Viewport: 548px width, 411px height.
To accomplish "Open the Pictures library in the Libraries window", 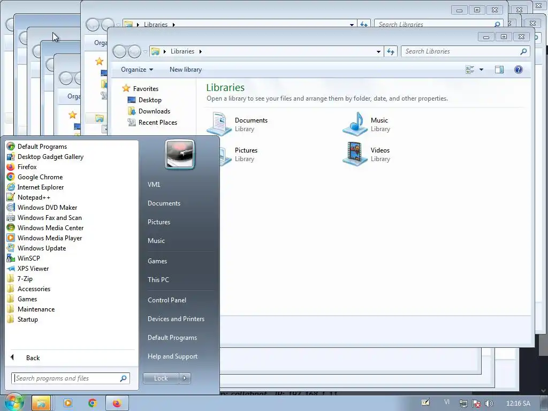I will (x=240, y=154).
